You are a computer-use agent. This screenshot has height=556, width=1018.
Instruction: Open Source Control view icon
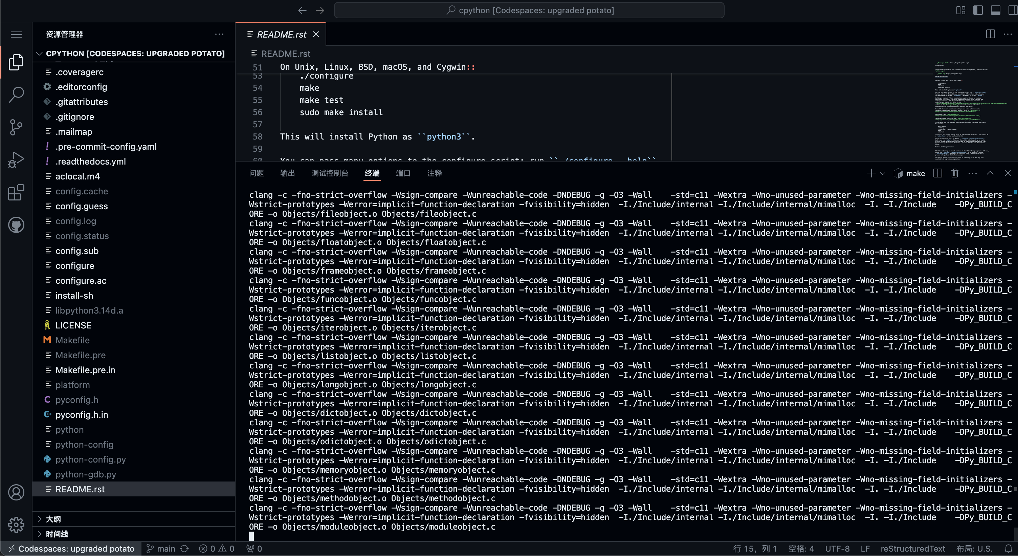pyautogui.click(x=16, y=127)
